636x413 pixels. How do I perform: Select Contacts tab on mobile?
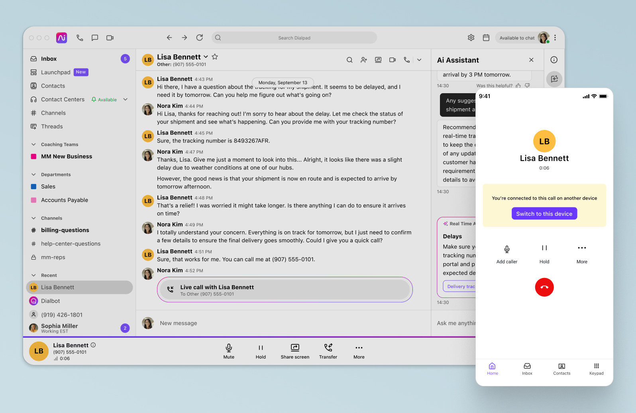tap(561, 369)
